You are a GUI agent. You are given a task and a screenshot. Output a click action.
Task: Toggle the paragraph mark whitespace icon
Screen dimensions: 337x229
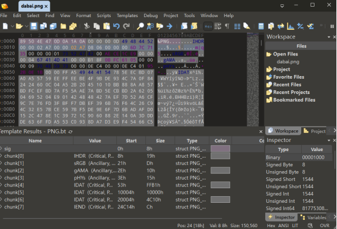227,26
